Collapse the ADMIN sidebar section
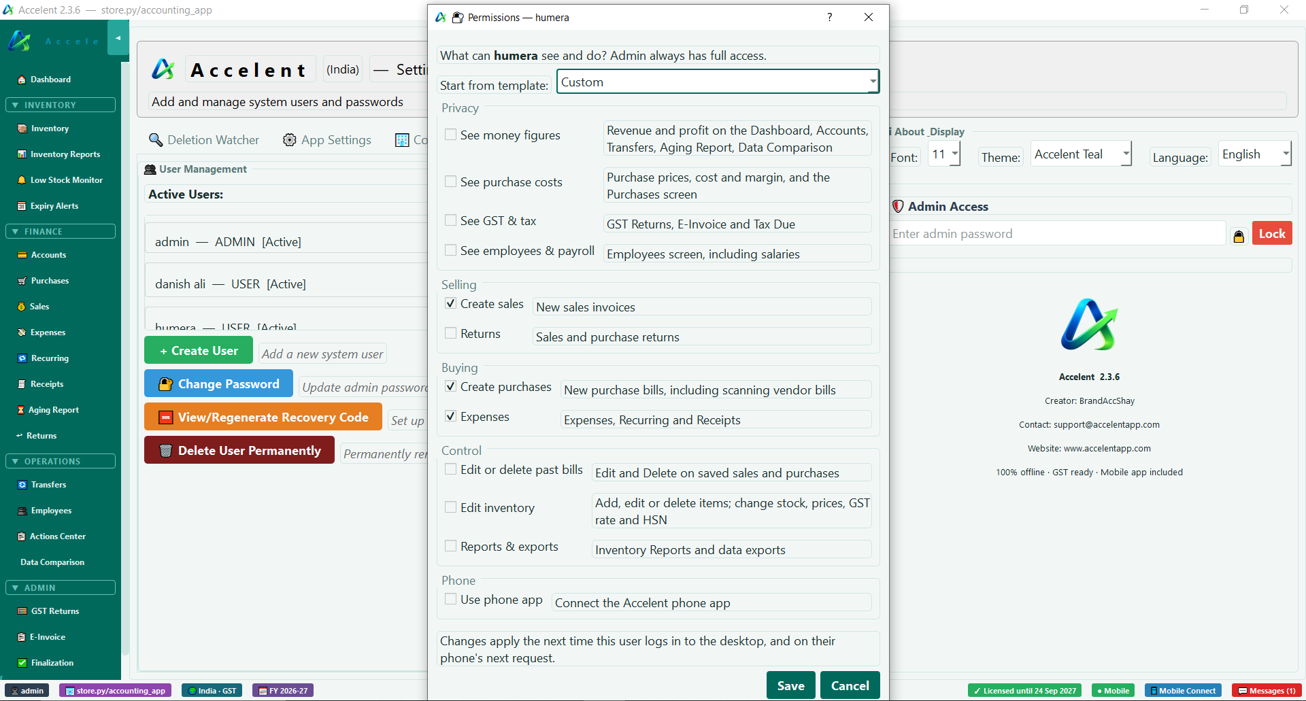1306x701 pixels. (x=61, y=587)
